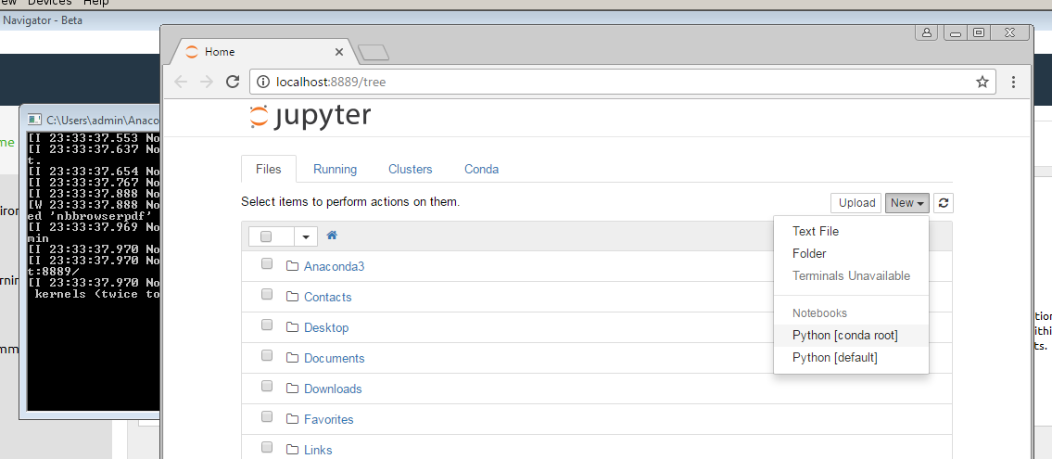Create Python [default] notebook
This screenshot has width=1052, height=459.
click(834, 358)
